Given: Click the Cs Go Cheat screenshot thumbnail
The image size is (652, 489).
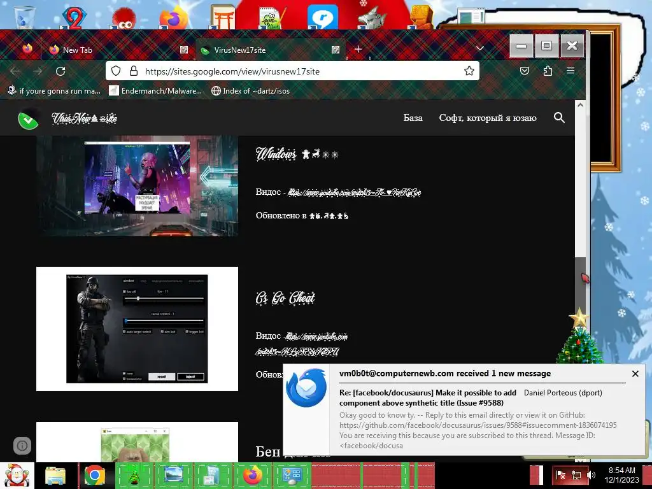Looking at the screenshot, I should pyautogui.click(x=138, y=329).
